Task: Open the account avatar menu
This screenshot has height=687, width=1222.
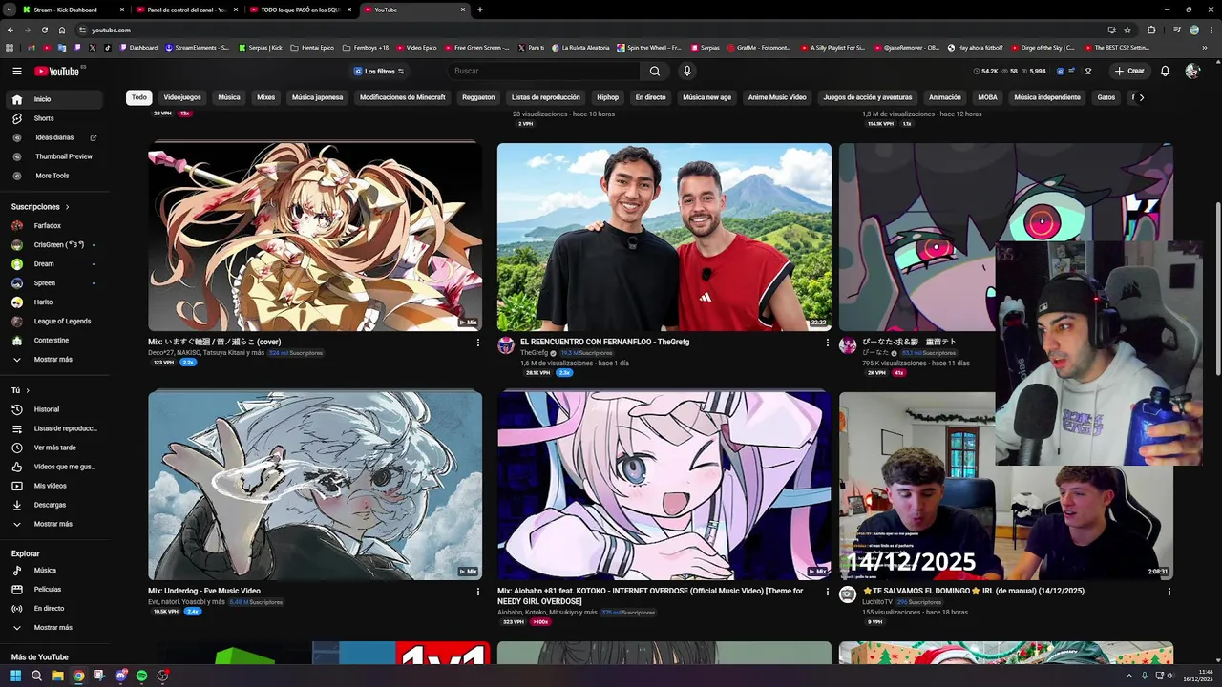Action: pyautogui.click(x=1191, y=71)
